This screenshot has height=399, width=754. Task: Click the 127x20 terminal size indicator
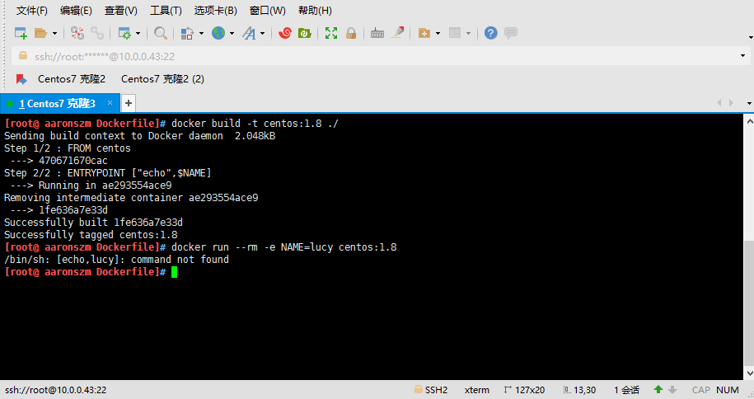(x=524, y=390)
